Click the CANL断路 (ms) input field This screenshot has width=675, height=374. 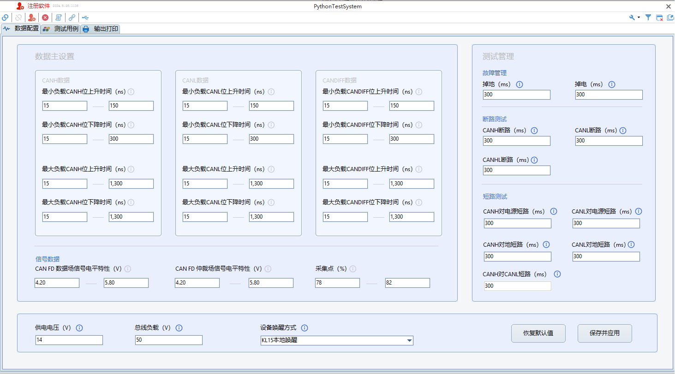click(609, 141)
